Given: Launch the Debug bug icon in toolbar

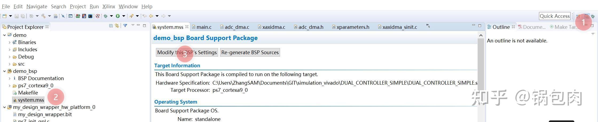Looking at the screenshot, I should pos(106,16).
